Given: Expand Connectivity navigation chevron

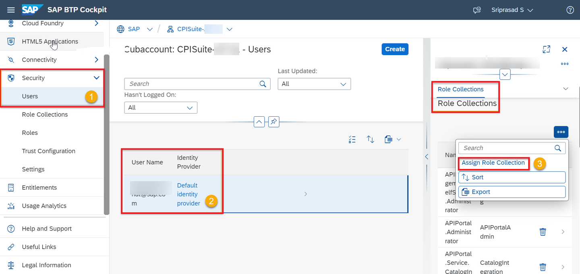Looking at the screenshot, I should click(x=96, y=60).
